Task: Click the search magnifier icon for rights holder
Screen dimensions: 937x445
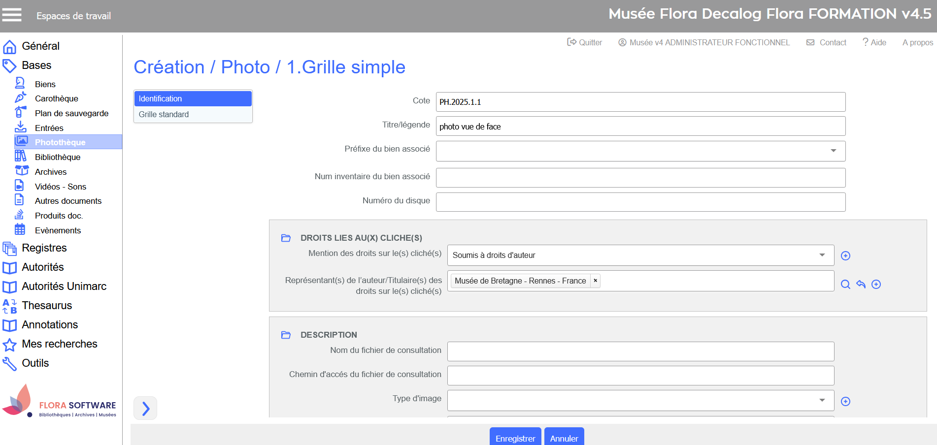Action: point(845,284)
